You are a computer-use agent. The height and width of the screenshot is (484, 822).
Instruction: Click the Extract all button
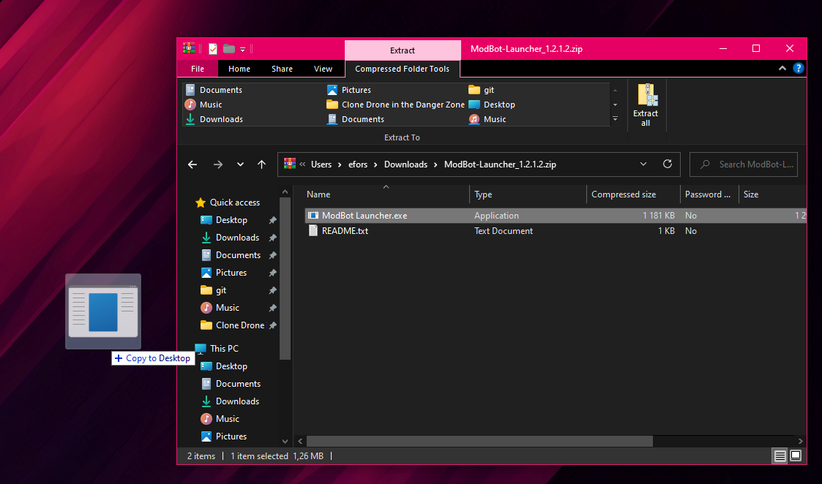[x=646, y=105]
